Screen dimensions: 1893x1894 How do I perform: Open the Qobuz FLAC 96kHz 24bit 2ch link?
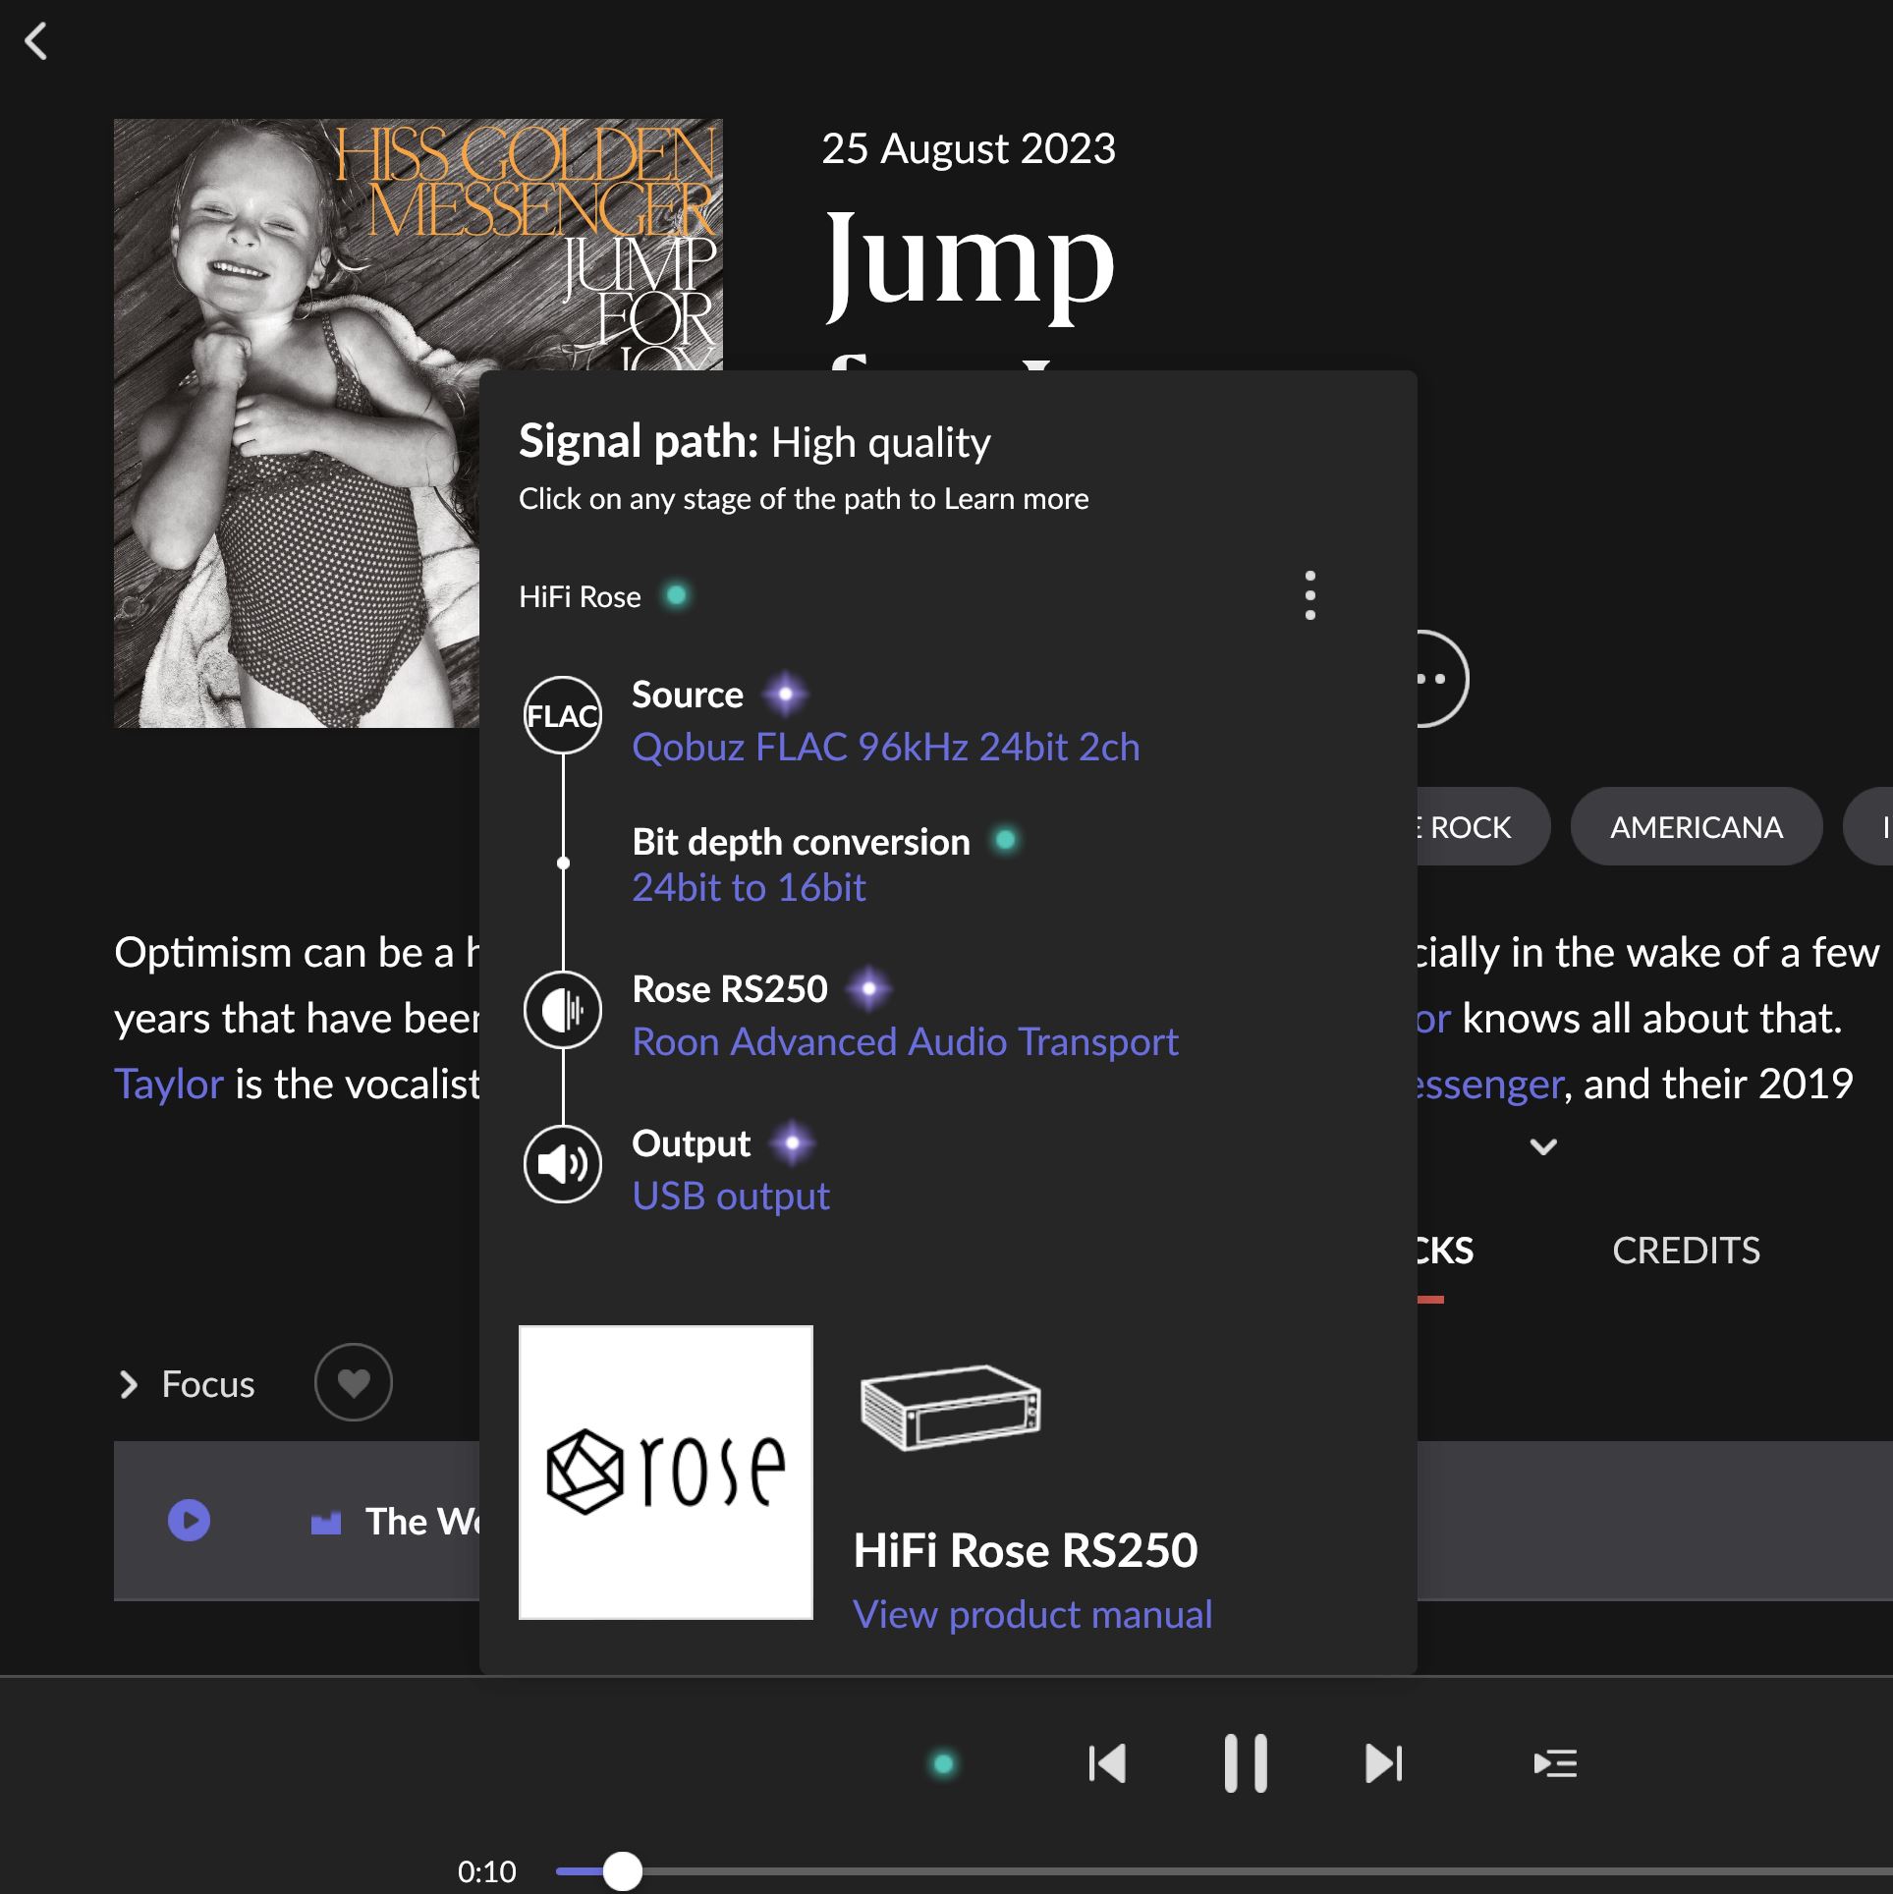pyautogui.click(x=886, y=748)
